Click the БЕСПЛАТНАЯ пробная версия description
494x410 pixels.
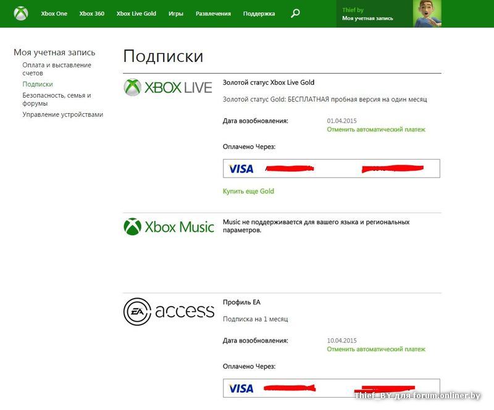click(325, 100)
